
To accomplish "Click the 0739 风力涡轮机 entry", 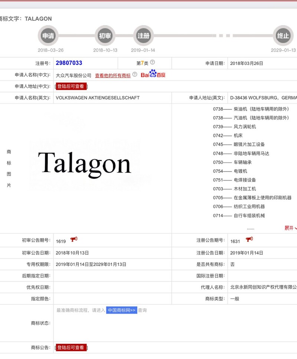I will click(x=235, y=127).
